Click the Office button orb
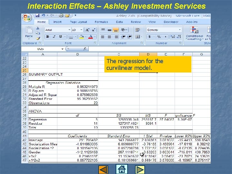Viewport: 232px width, 174px height. (x=27, y=18)
